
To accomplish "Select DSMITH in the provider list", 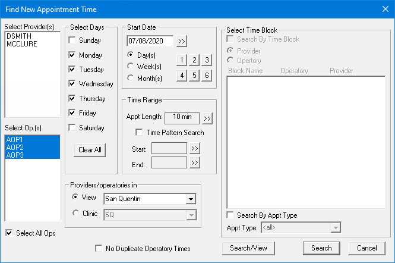I will click(19, 36).
